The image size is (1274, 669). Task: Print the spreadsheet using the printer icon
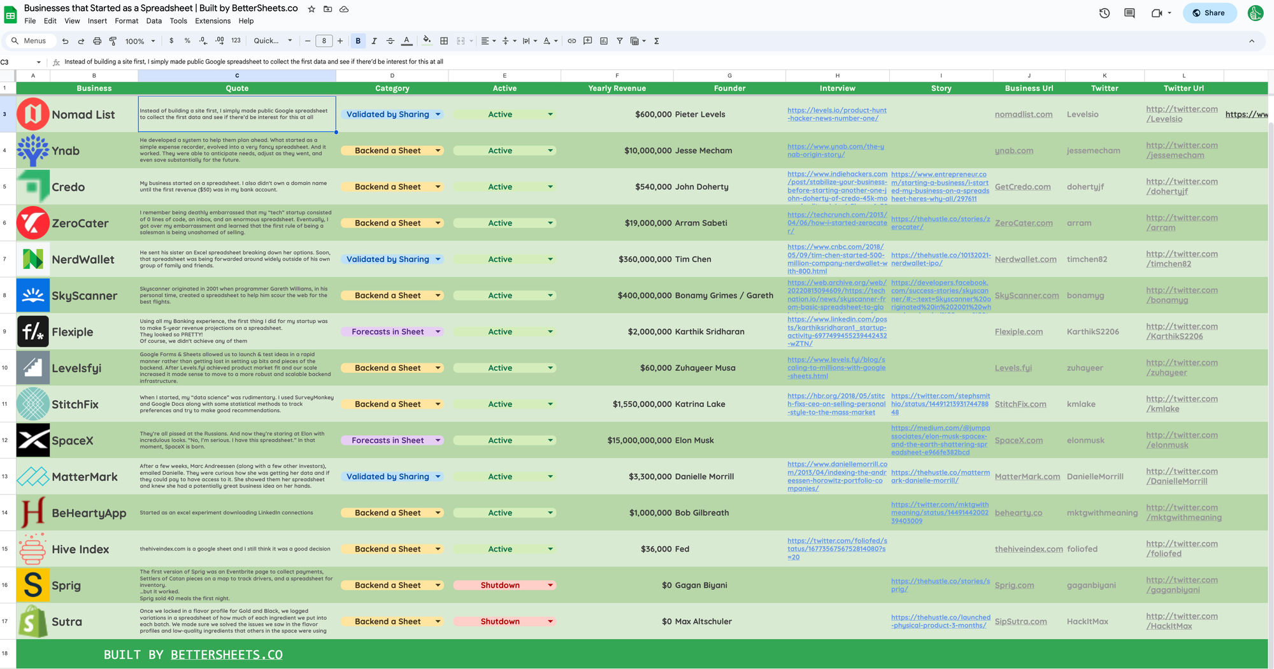(97, 41)
